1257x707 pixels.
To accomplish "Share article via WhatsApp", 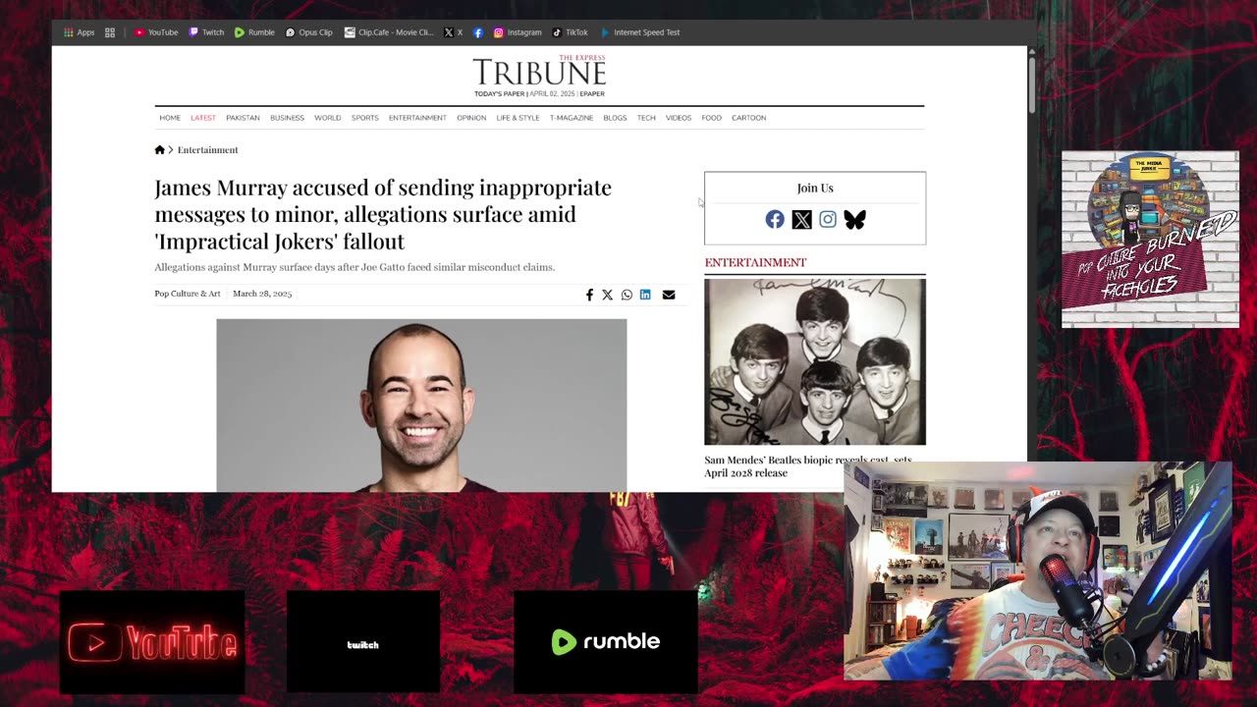I will pos(627,295).
